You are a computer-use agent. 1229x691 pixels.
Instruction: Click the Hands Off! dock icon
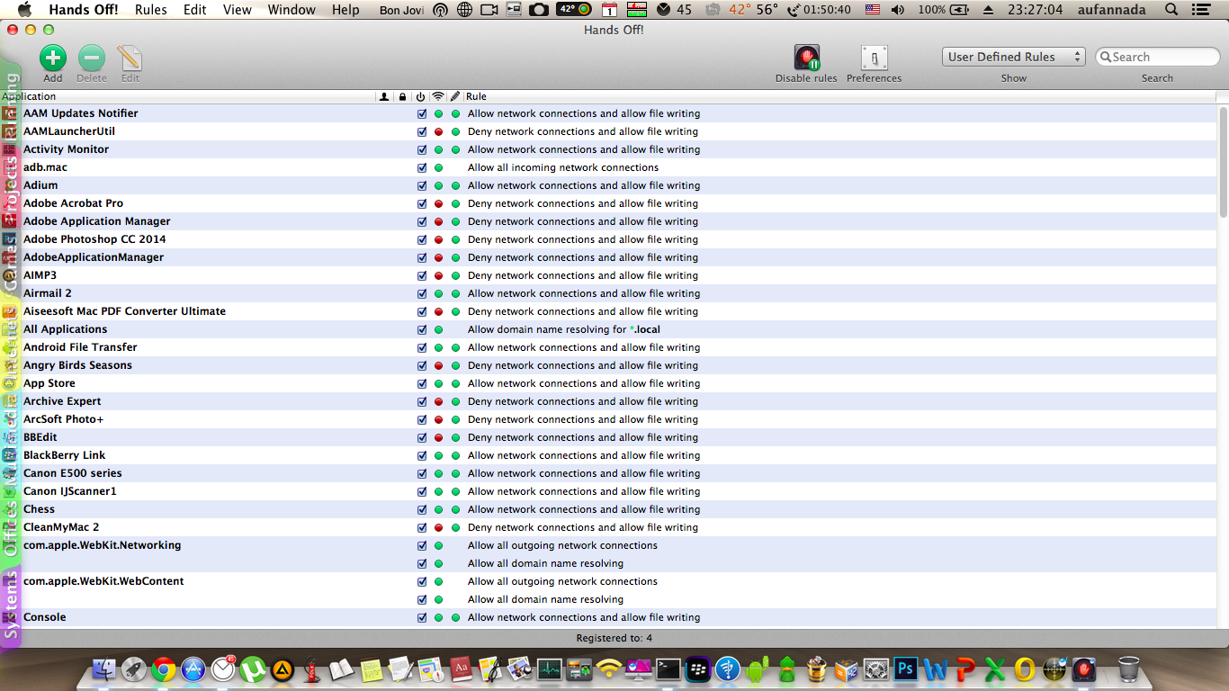click(x=1084, y=669)
